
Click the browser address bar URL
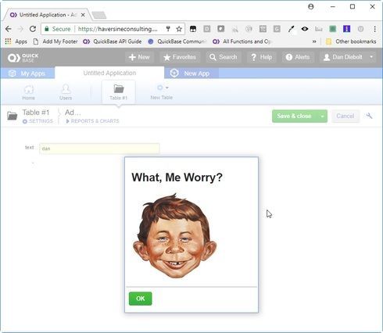click(x=118, y=29)
